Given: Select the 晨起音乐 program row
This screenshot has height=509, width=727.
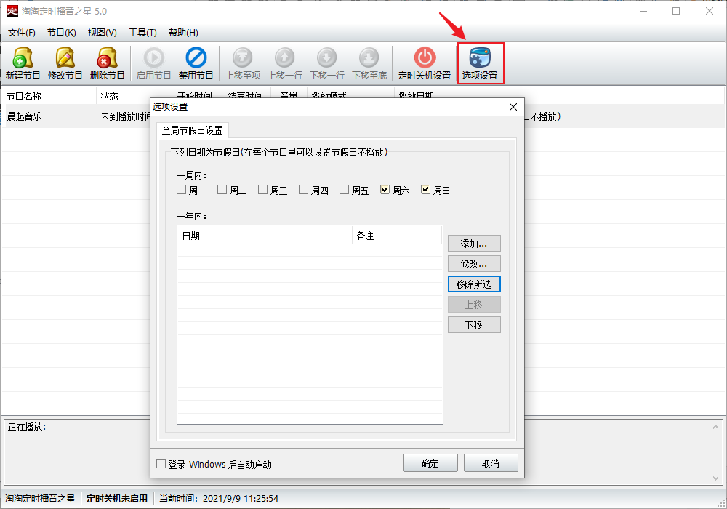Looking at the screenshot, I should coord(363,116).
